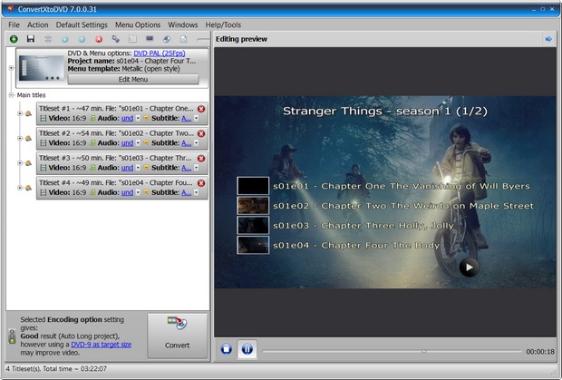Click the und audio link in Titleset #1
562x380 pixels.
[127, 118]
